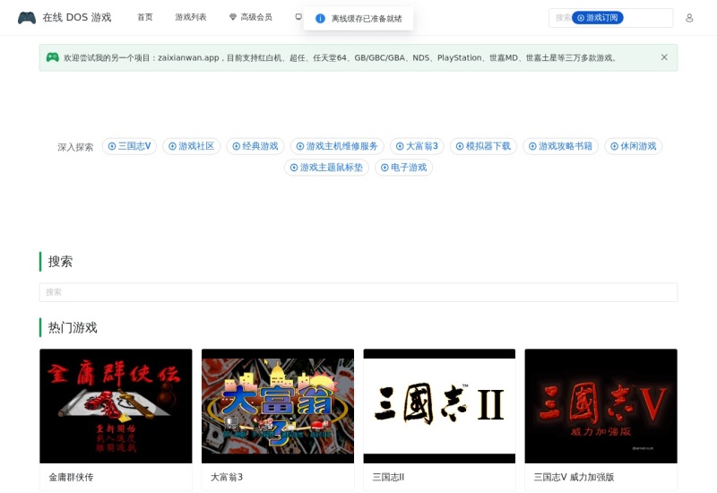
Task: Select the 大富翁3 explore tag
Action: point(417,146)
